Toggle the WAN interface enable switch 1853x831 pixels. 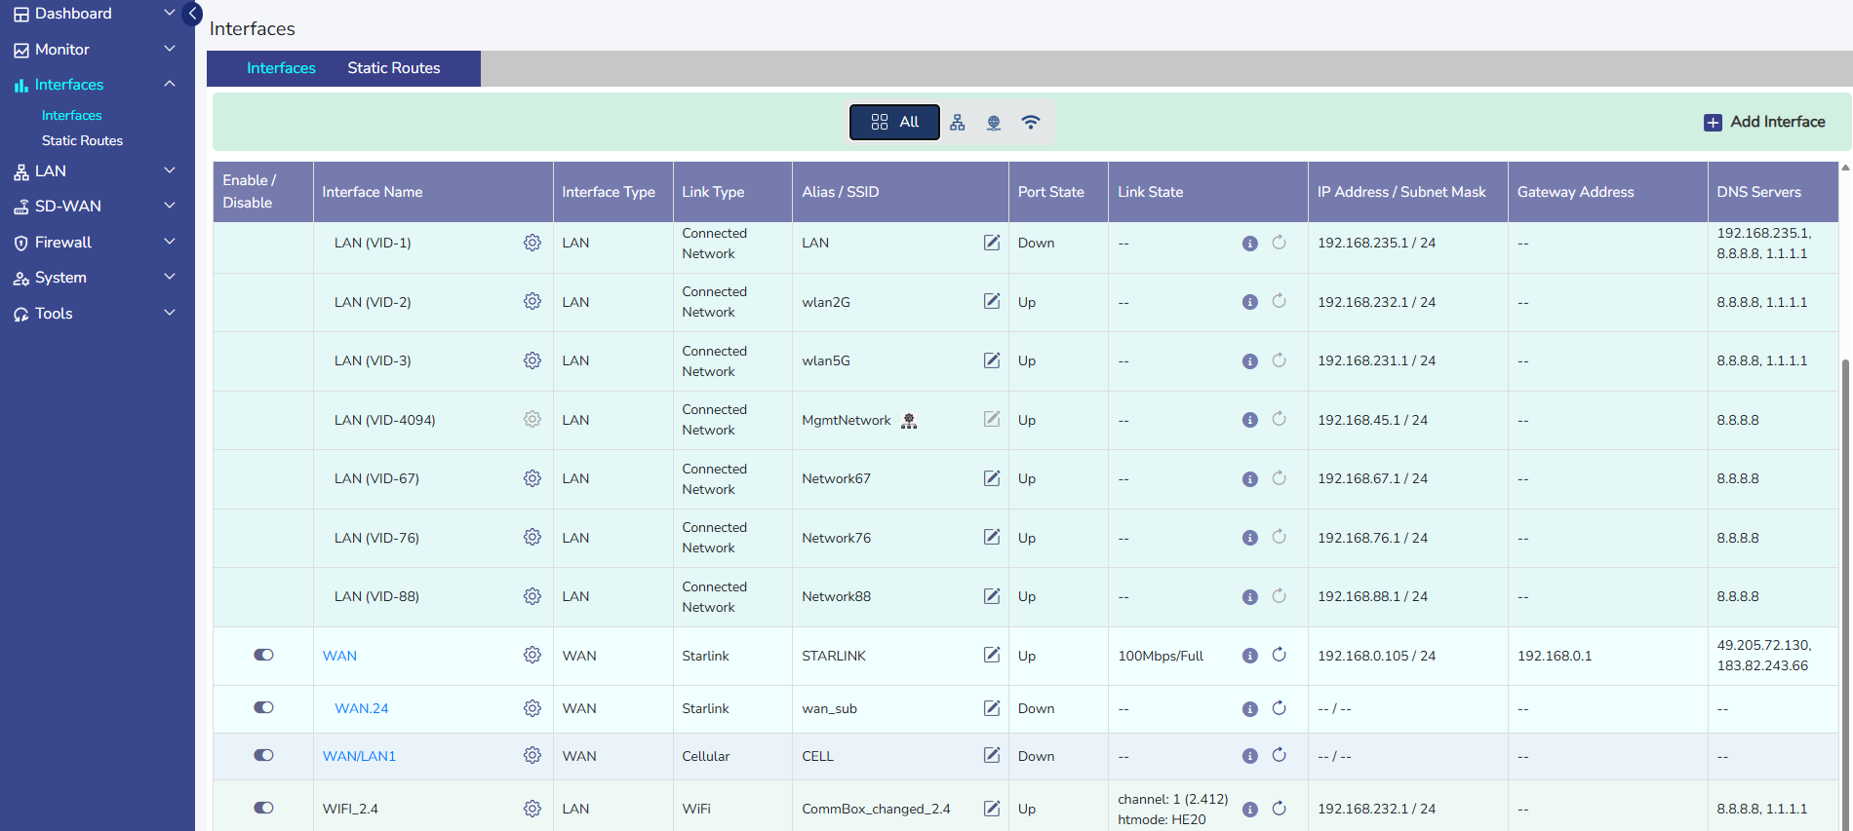coord(263,655)
